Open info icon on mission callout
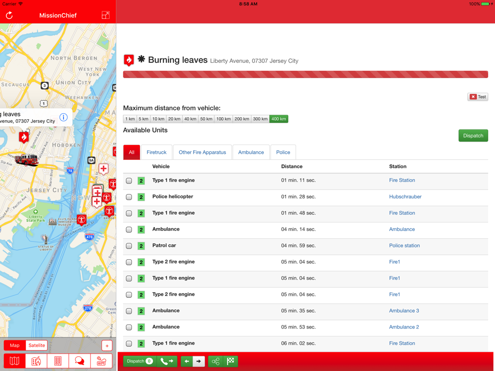Image resolution: width=495 pixels, height=371 pixels. pos(63,117)
